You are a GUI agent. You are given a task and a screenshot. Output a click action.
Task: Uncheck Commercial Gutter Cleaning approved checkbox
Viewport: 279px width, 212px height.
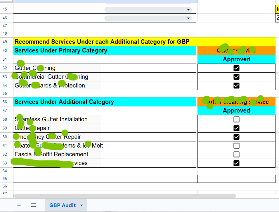pos(236,77)
